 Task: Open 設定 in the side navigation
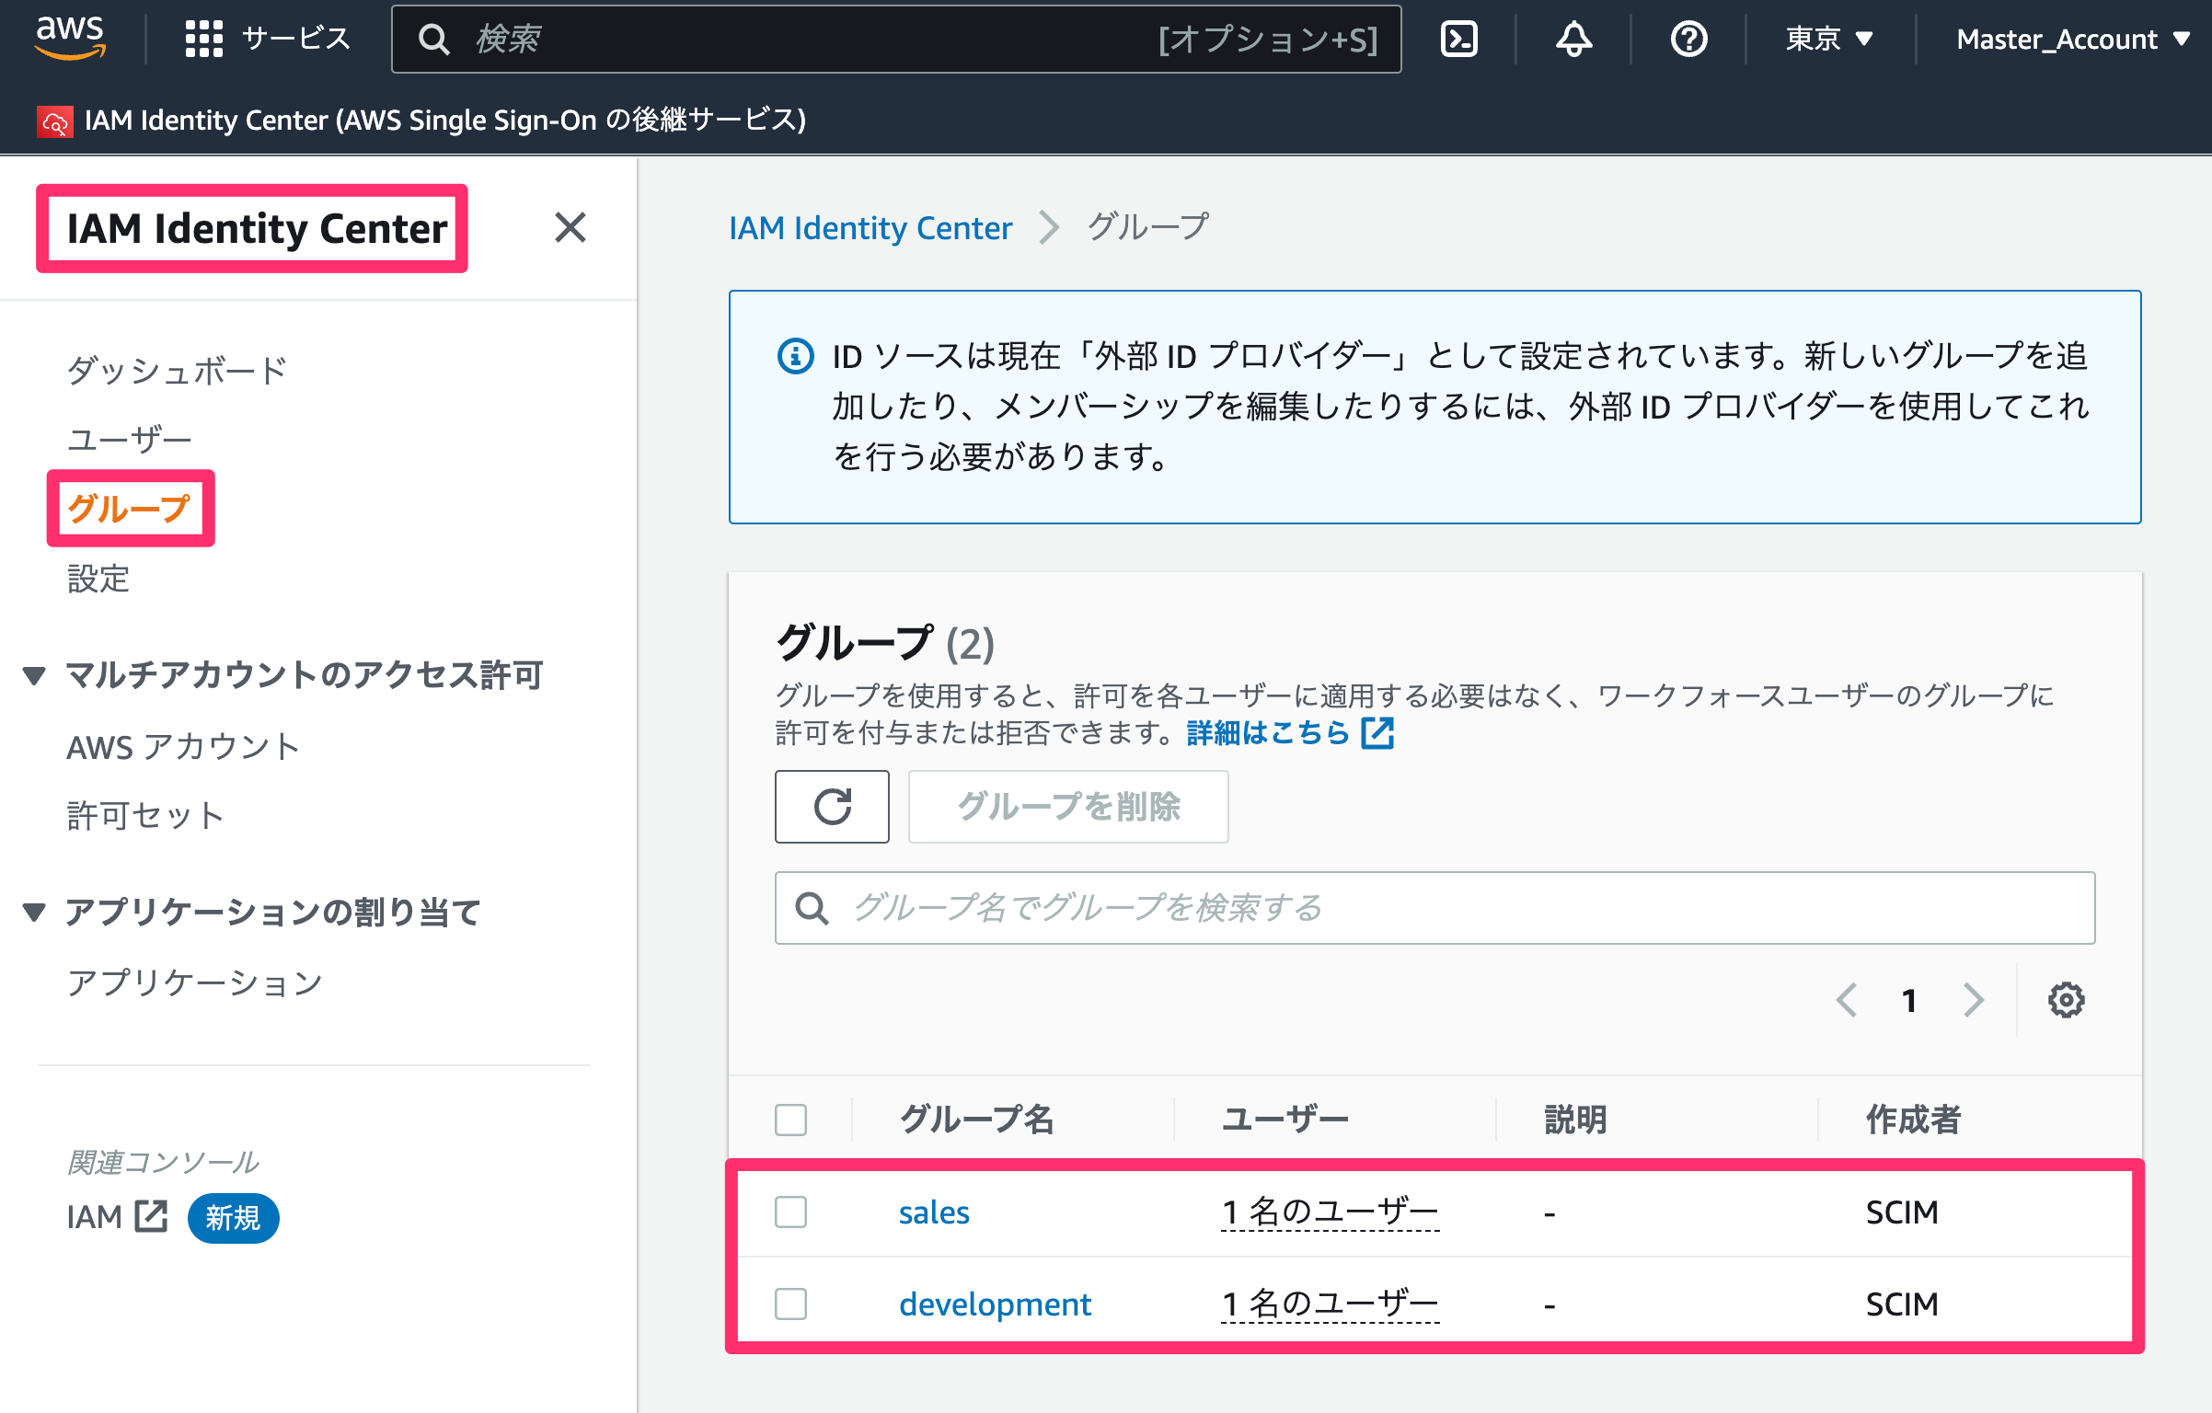(98, 579)
